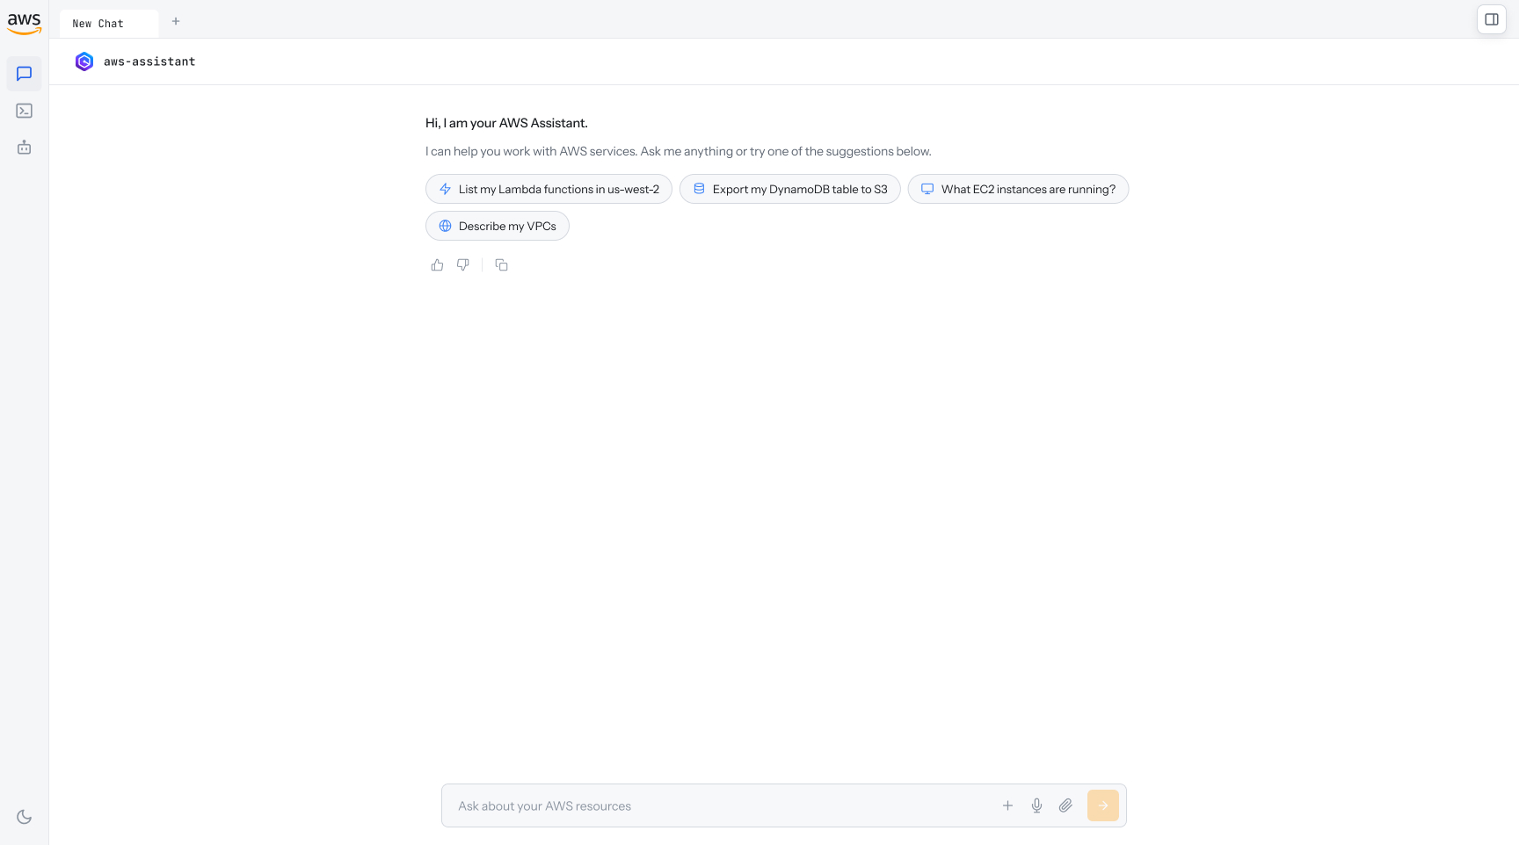
Task: Select 'Export my DynamoDB table to S3' suggestion
Action: (x=790, y=189)
